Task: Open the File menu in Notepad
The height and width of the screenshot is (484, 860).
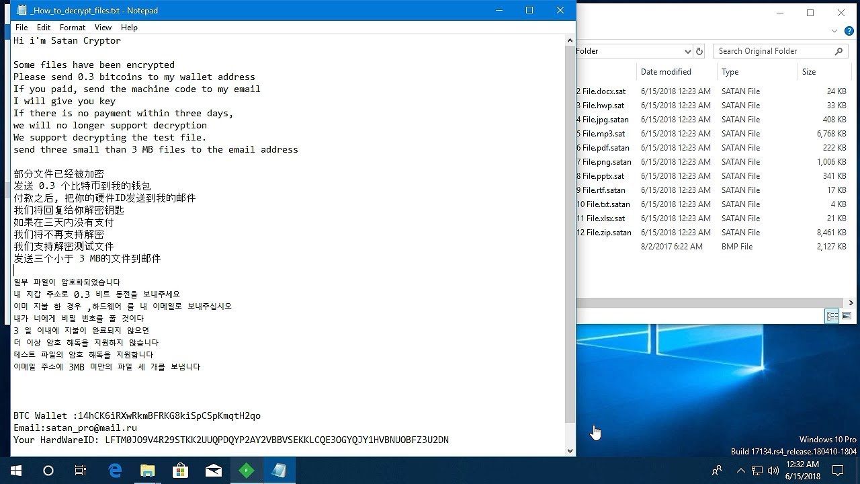Action: tap(21, 28)
